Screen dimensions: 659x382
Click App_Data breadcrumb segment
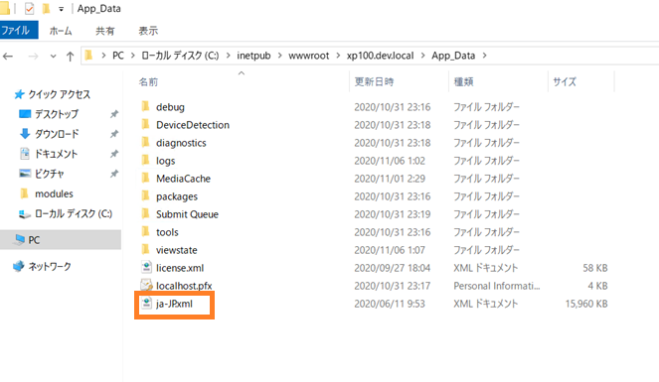click(x=453, y=56)
